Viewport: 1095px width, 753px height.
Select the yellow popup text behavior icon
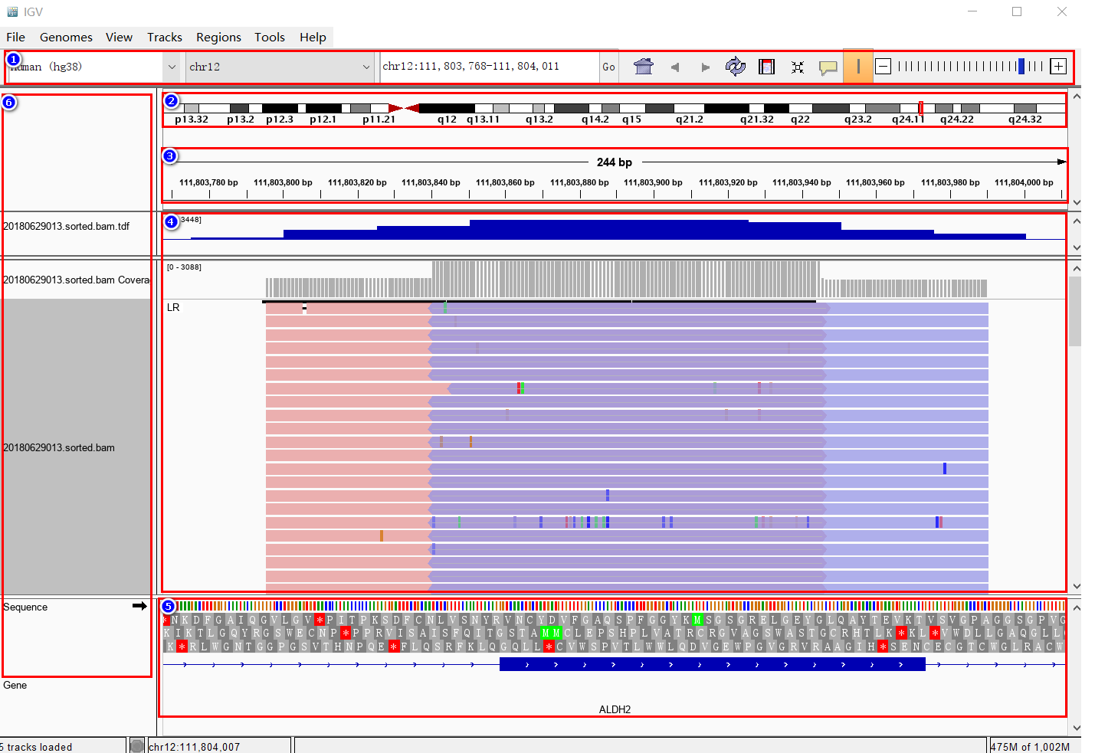[x=828, y=67]
